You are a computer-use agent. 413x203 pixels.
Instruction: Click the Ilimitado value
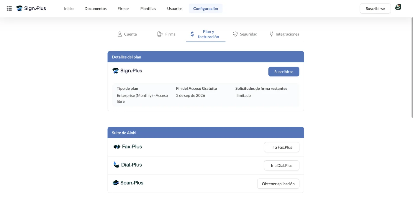click(x=243, y=95)
